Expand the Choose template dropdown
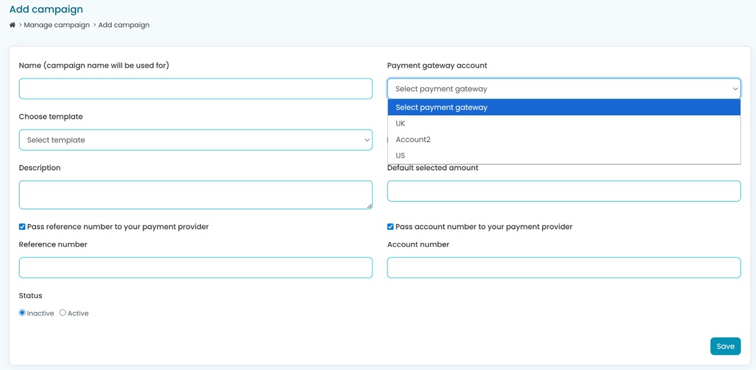This screenshot has height=370, width=756. pos(195,140)
